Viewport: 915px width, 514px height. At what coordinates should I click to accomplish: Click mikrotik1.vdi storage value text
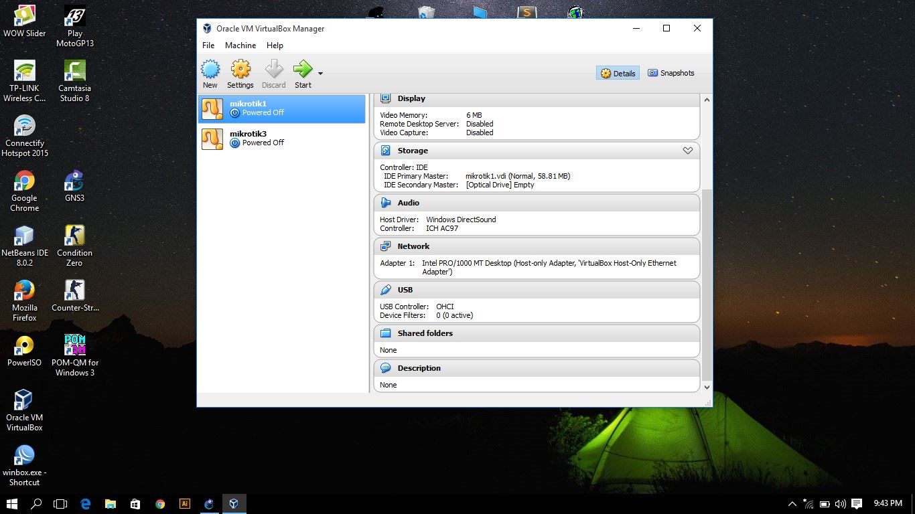(518, 176)
